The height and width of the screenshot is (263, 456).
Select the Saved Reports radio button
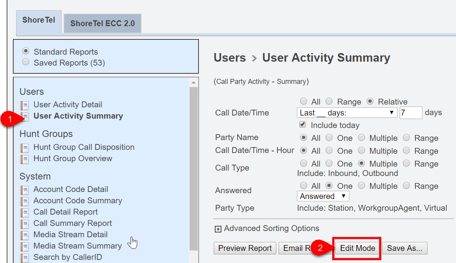[26, 62]
